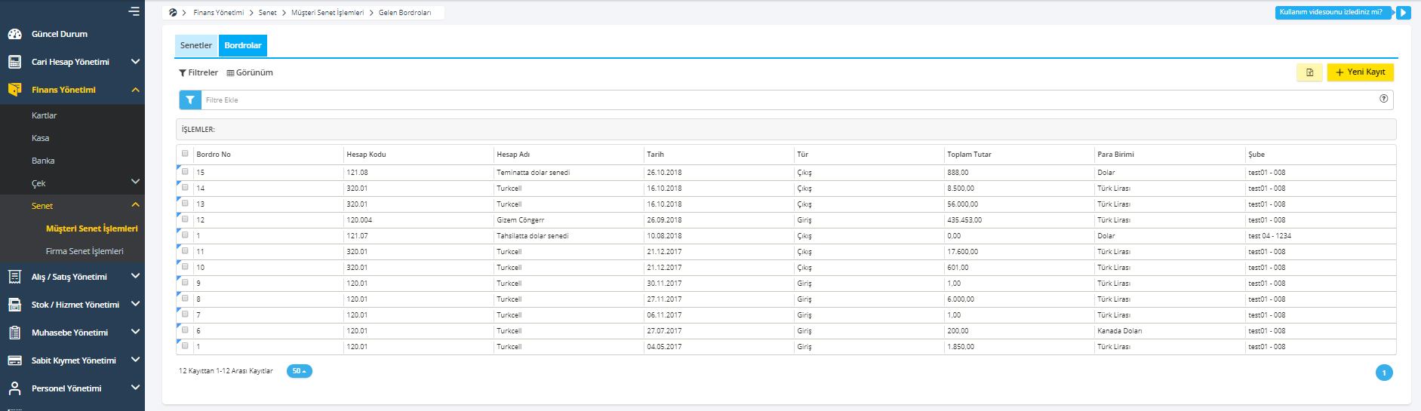The width and height of the screenshot is (1421, 411).
Task: Open the 50 page-size dropdown
Action: [299, 371]
